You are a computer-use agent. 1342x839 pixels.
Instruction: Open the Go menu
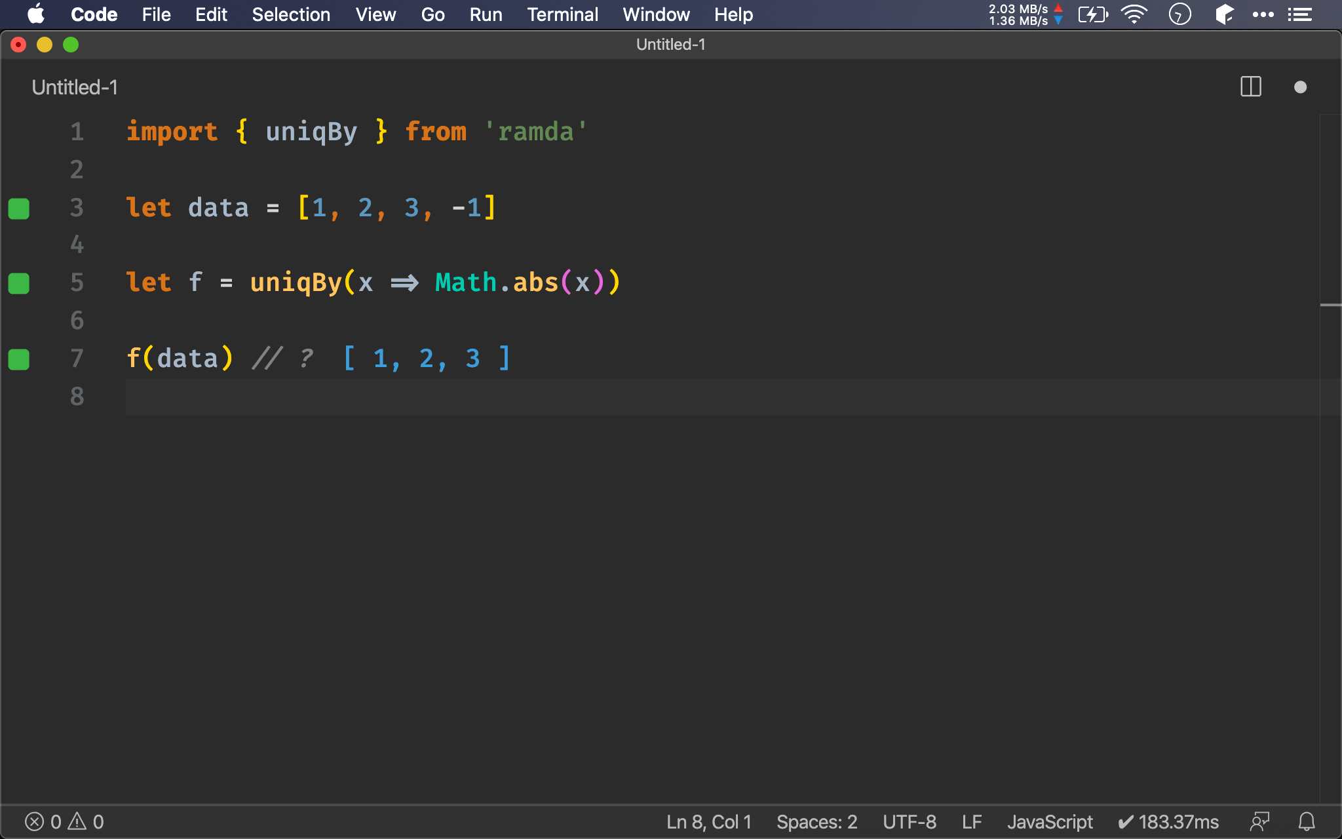coord(432,14)
